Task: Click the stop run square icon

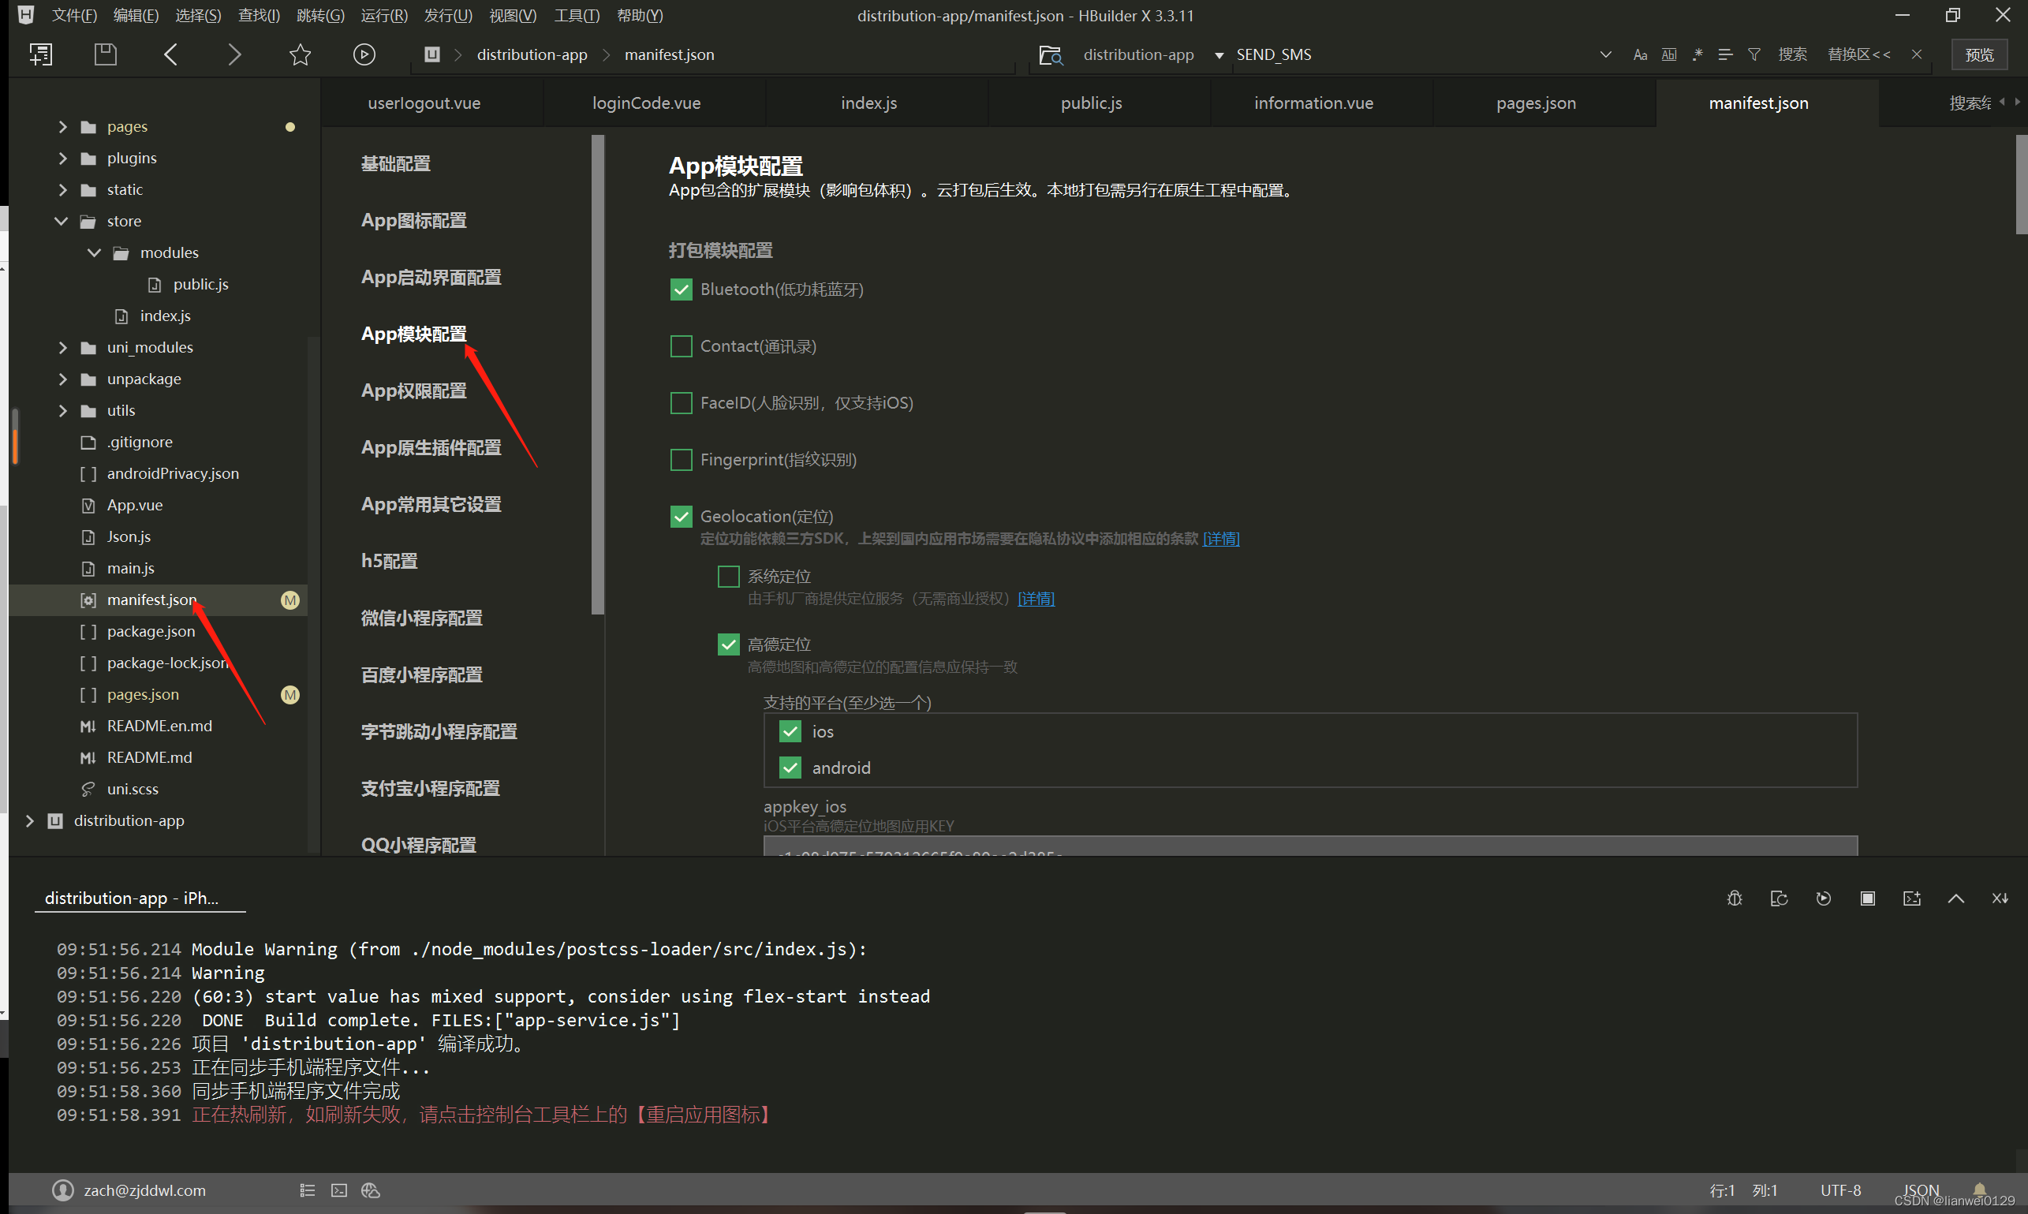Action: point(1868,898)
